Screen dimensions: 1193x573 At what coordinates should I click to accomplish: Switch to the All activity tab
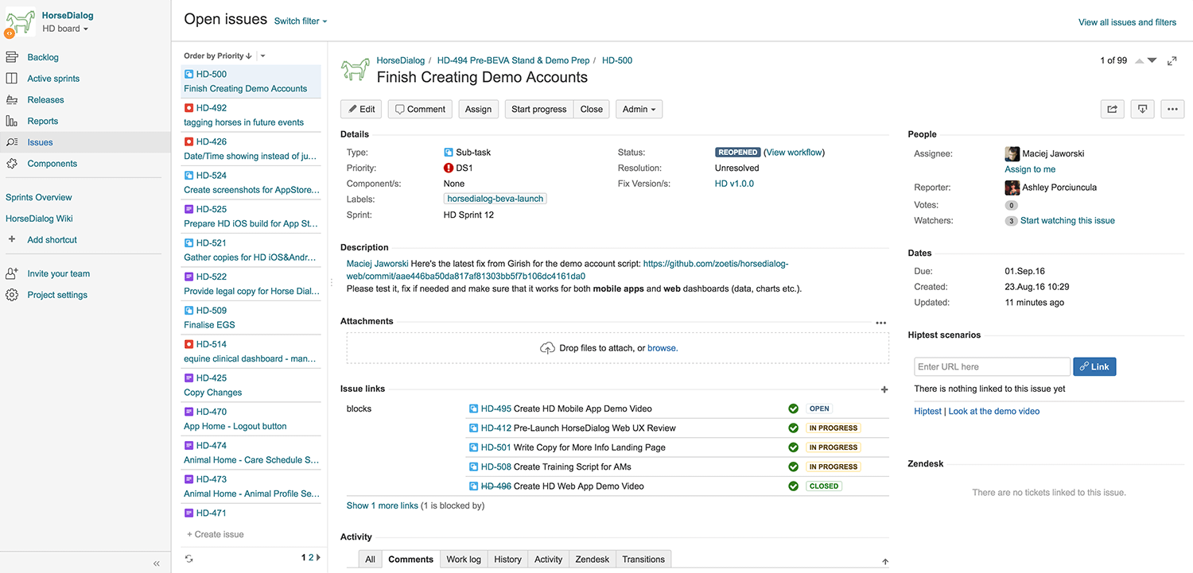point(370,559)
